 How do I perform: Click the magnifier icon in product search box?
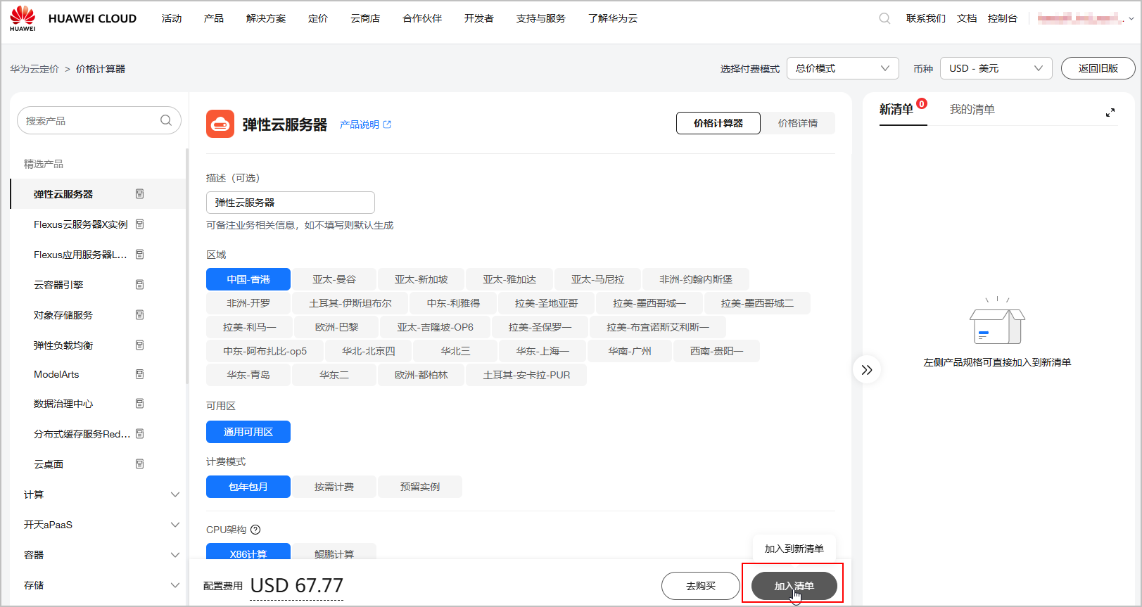[166, 120]
